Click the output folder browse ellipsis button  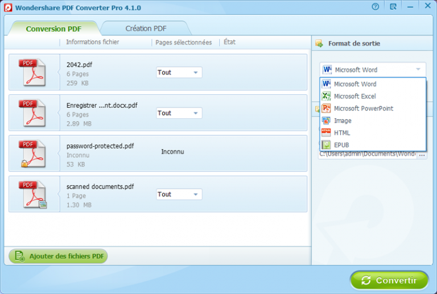tap(422, 154)
